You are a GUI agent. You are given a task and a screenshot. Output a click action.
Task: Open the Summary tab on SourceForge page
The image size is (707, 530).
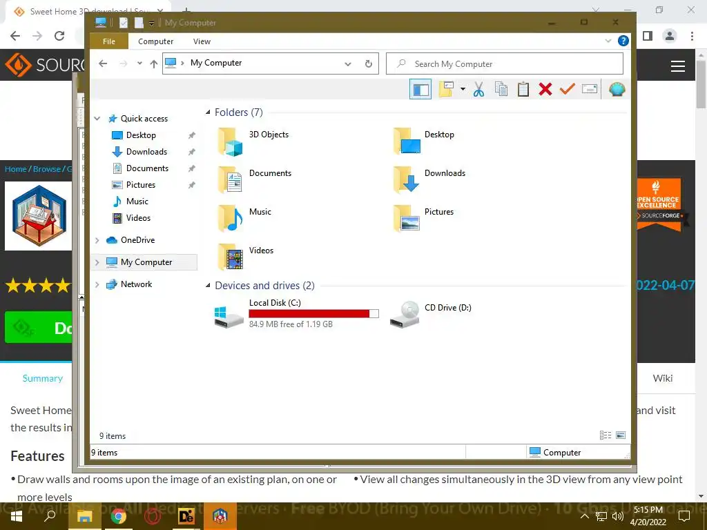click(x=42, y=379)
